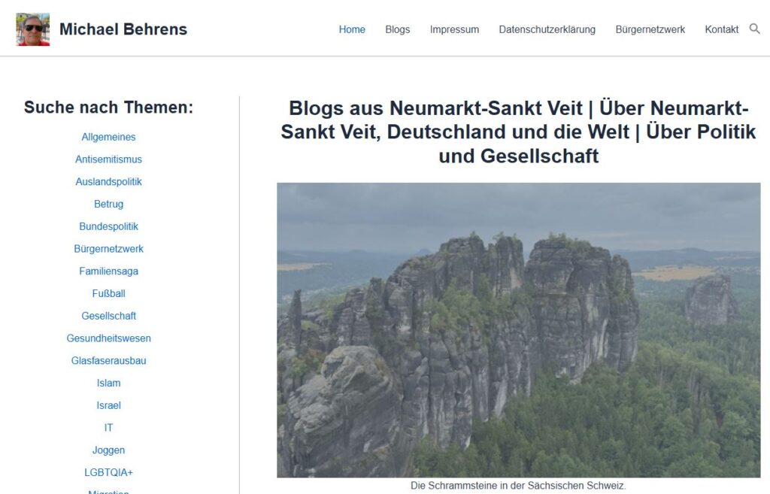Select topic Betrug
This screenshot has height=494, width=770.
click(108, 205)
